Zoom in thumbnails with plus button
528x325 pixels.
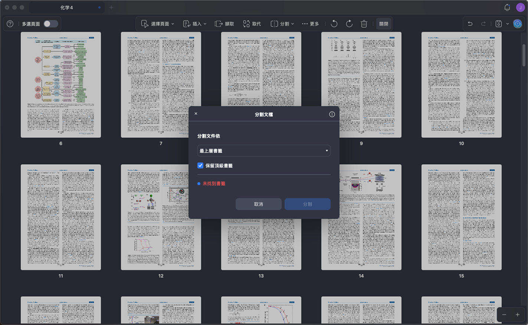coord(518,315)
